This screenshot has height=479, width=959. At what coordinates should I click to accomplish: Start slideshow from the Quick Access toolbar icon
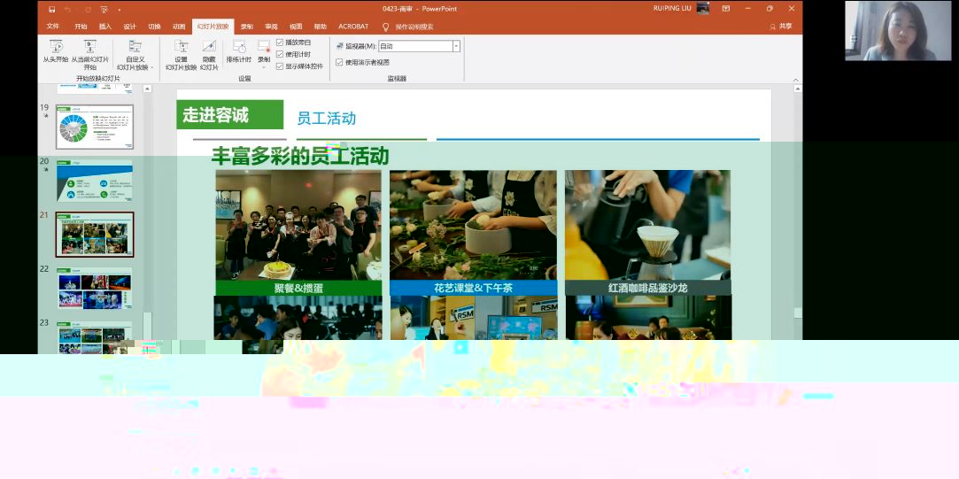pyautogui.click(x=104, y=9)
